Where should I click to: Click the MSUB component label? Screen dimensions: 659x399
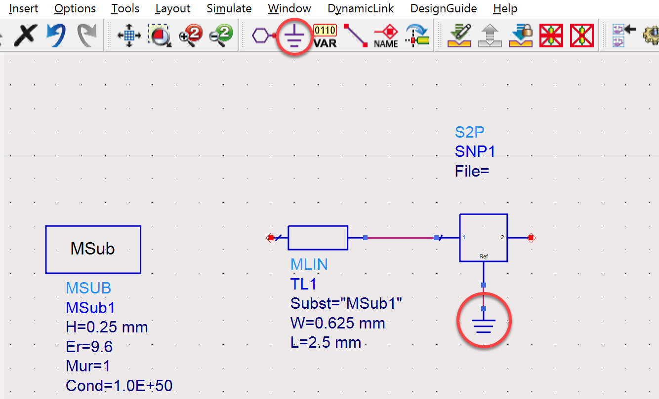coord(88,288)
